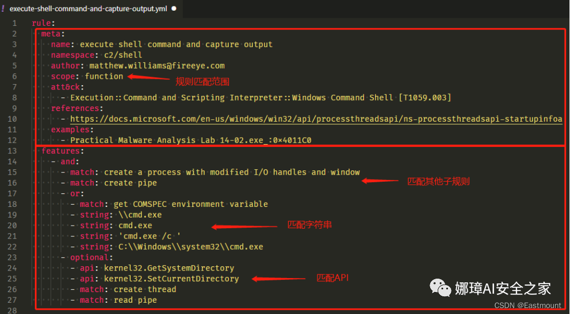This screenshot has height=314, width=570.
Task: Click 'kernel32.GetSystemDirectory' API entry
Action: click(169, 268)
